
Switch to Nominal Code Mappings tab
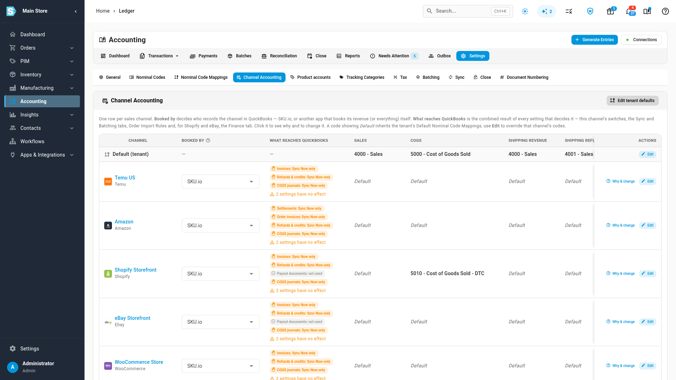(201, 77)
